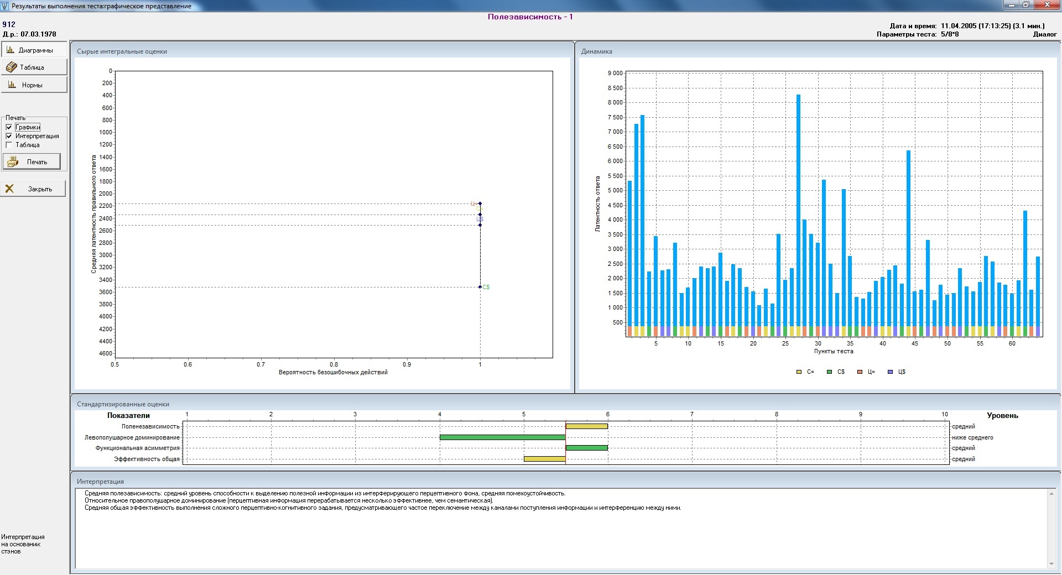Click the green C$ legend swatch
The width and height of the screenshot is (1062, 575).
(829, 372)
